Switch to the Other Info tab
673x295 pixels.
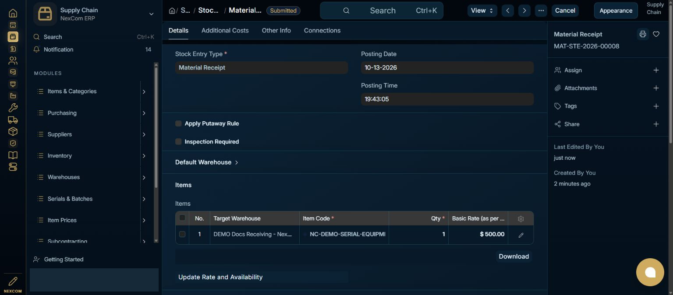coord(276,30)
